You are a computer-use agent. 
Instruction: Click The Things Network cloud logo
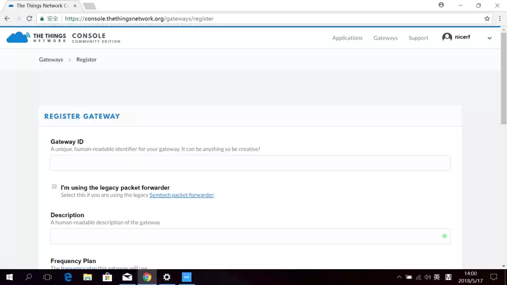(x=18, y=37)
